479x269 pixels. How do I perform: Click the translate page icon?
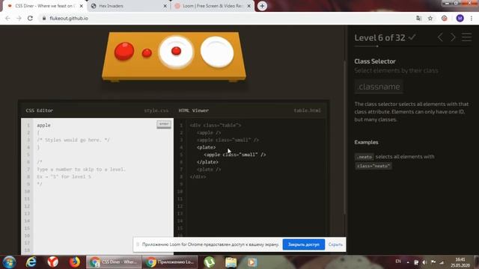click(x=419, y=18)
